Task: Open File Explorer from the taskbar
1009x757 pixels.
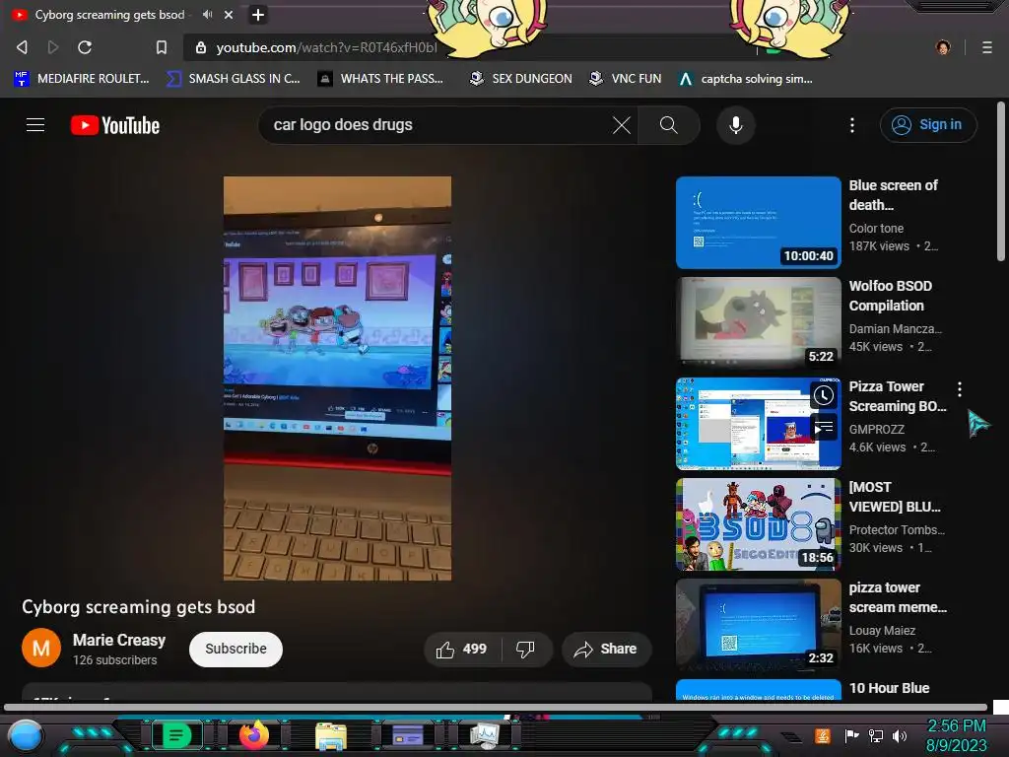Action: point(331,735)
